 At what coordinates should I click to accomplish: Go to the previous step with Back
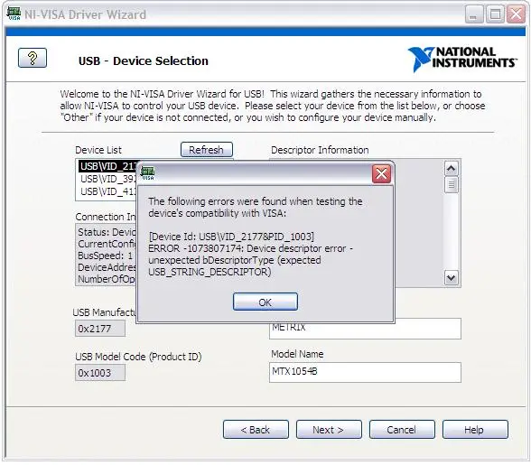click(256, 430)
